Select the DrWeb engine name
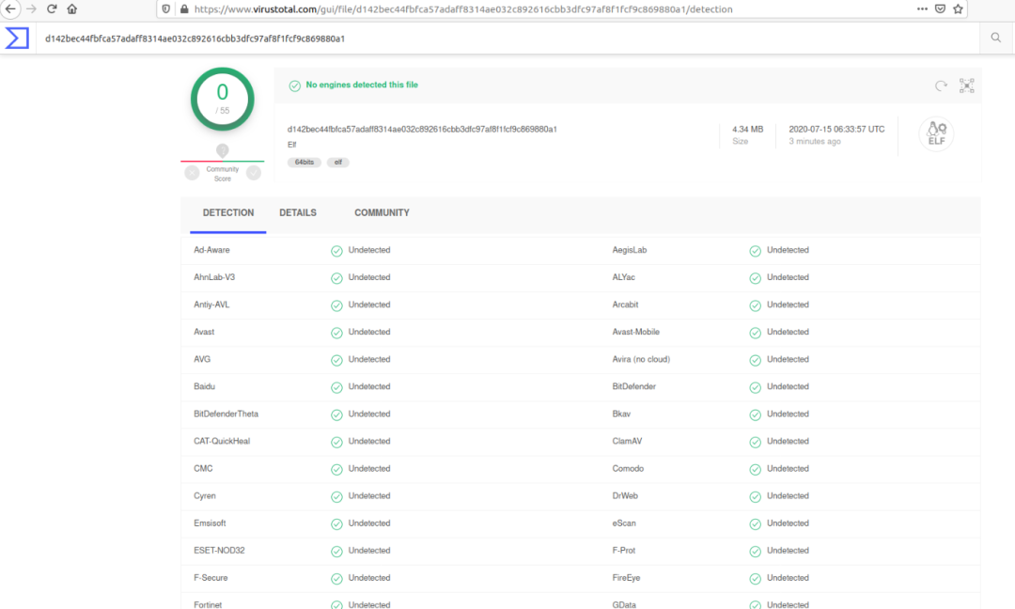The image size is (1015, 609). (625, 495)
